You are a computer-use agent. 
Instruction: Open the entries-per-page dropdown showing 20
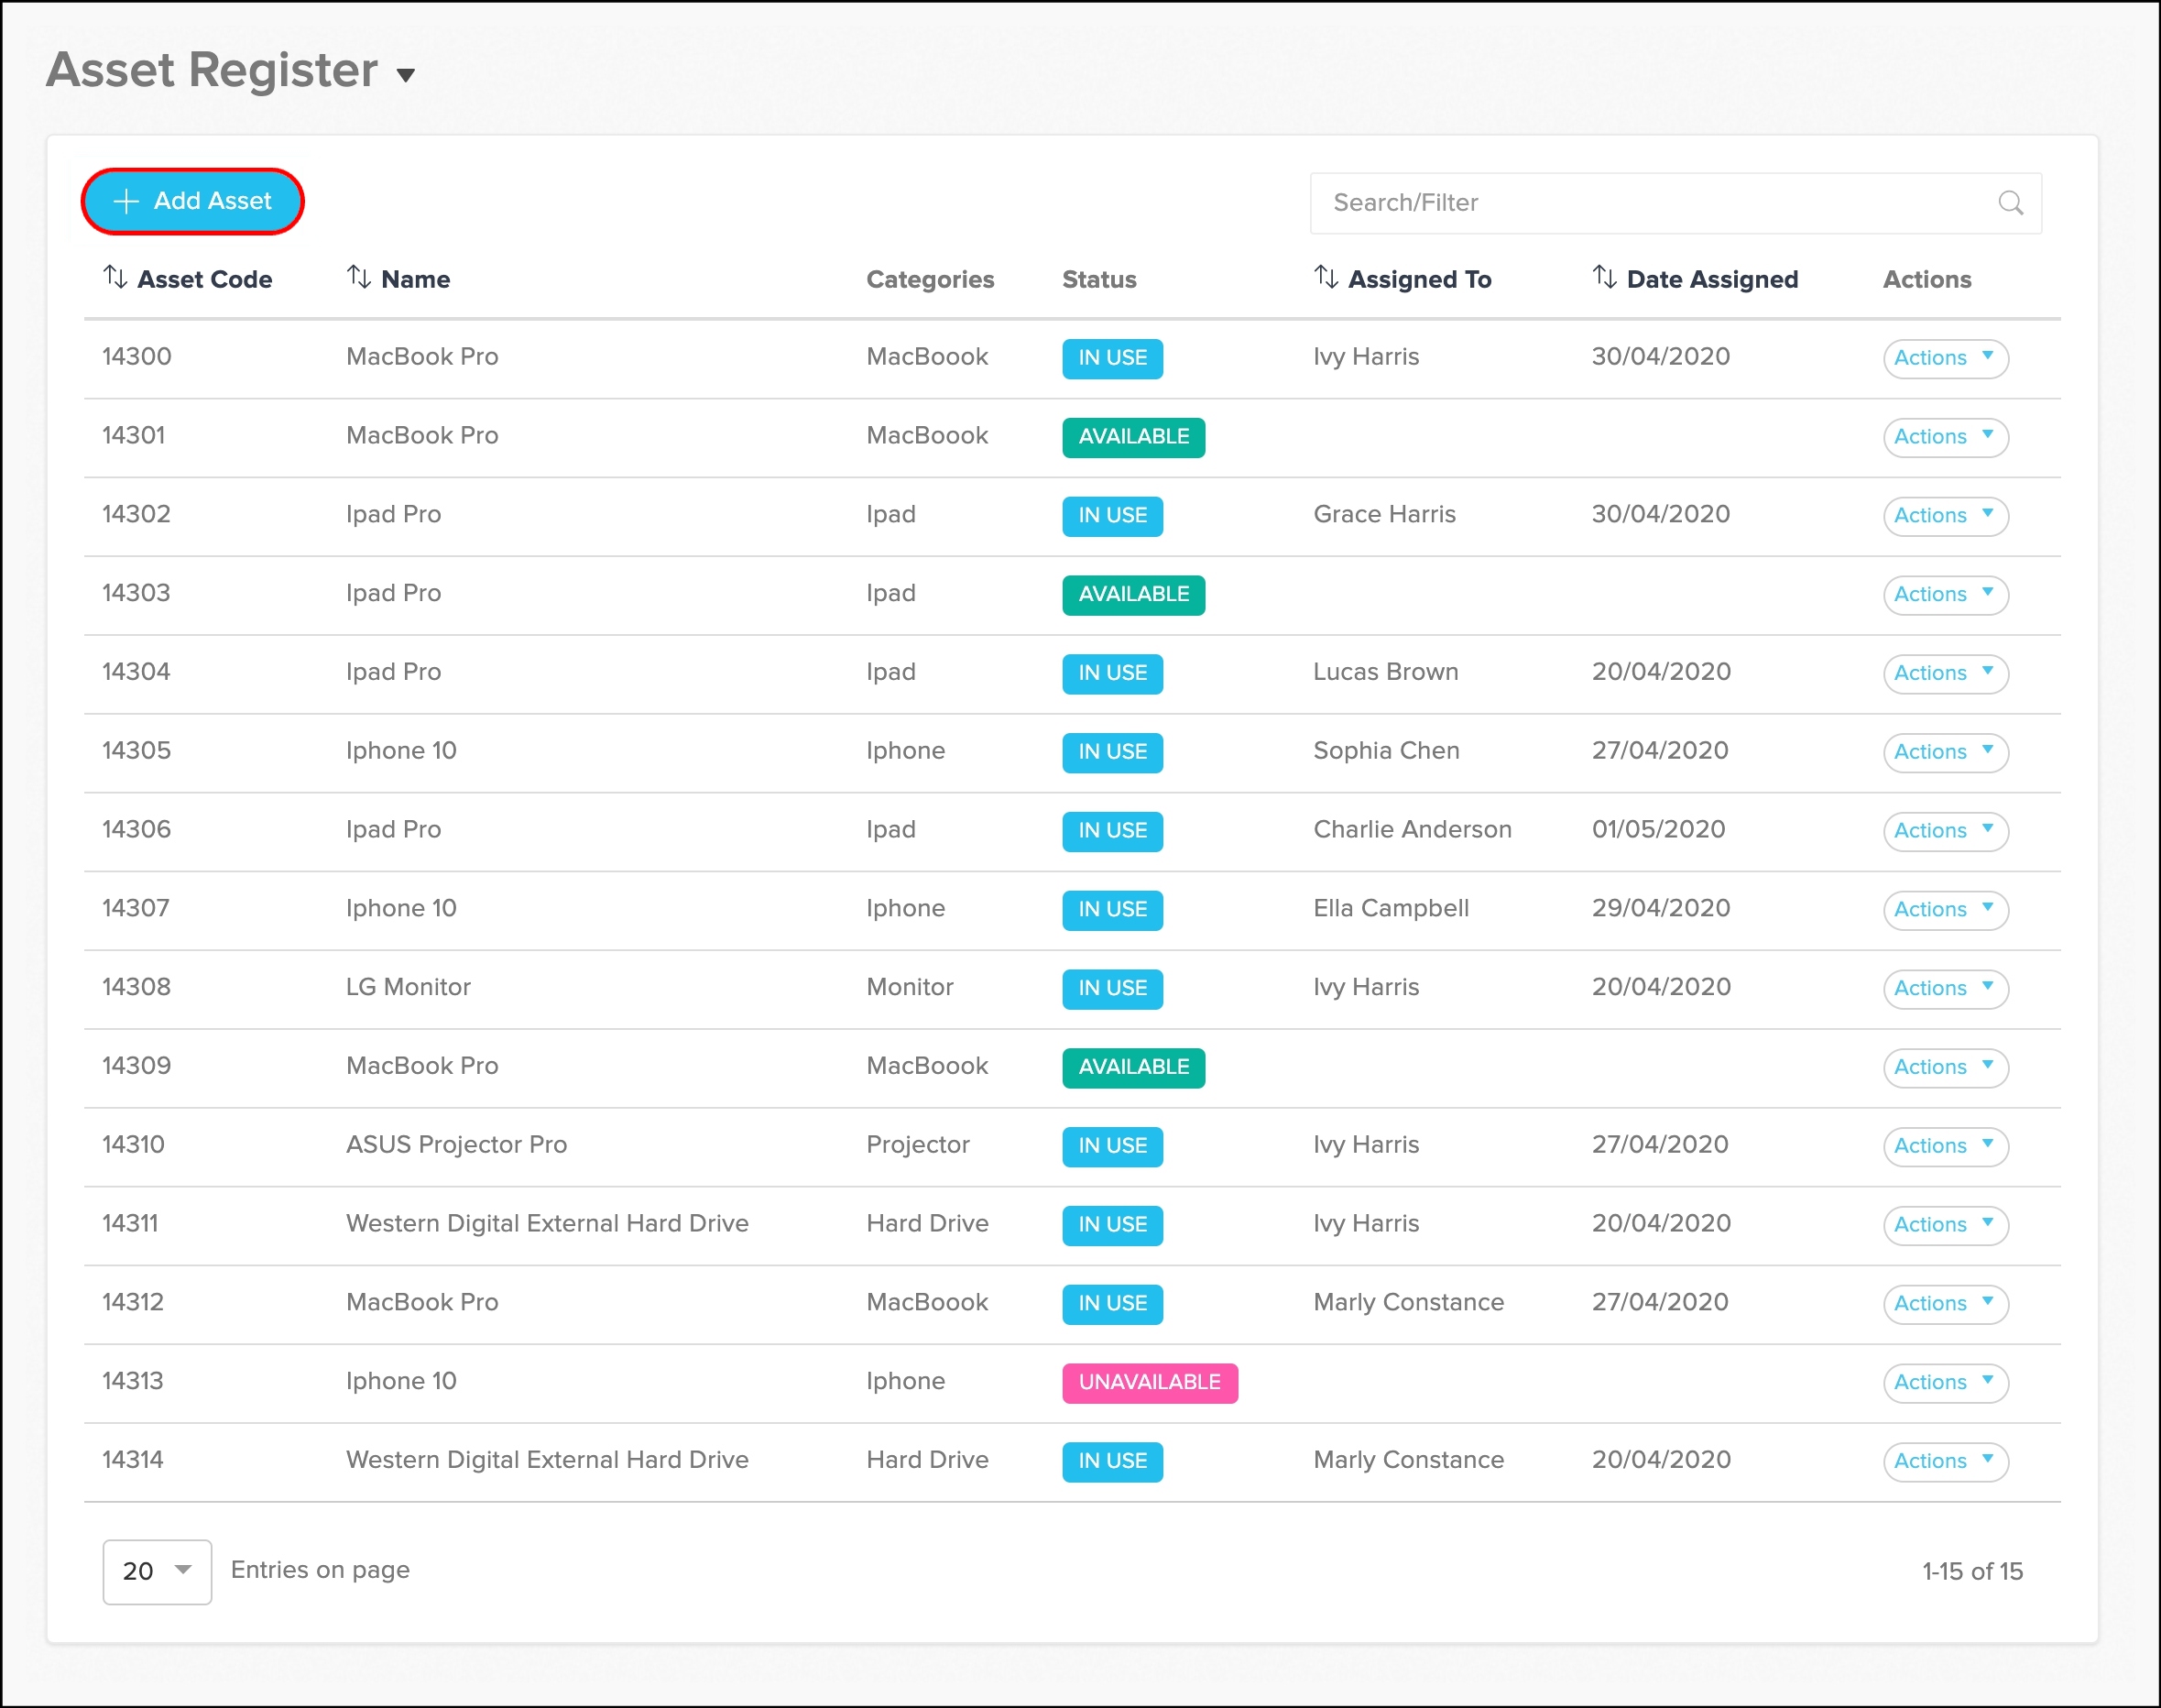pos(157,1571)
